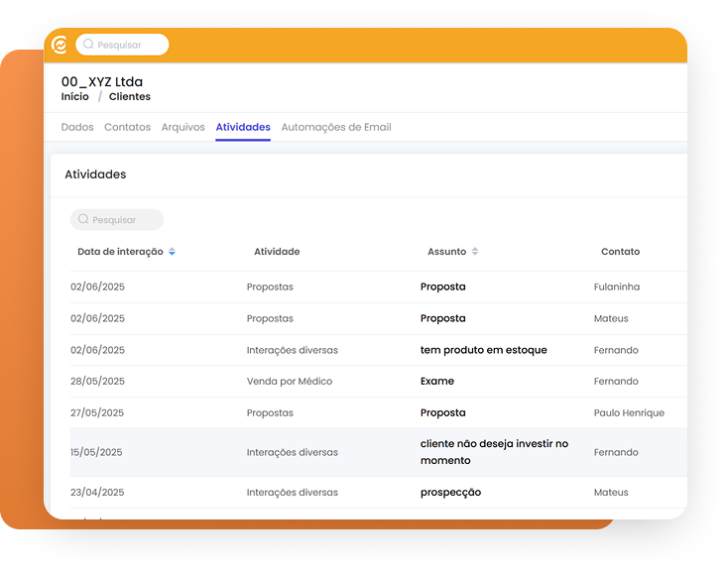
Task: Sort by Assunto column arrow icon
Action: [x=475, y=252]
